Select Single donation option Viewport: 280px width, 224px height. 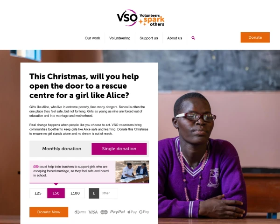click(x=119, y=149)
